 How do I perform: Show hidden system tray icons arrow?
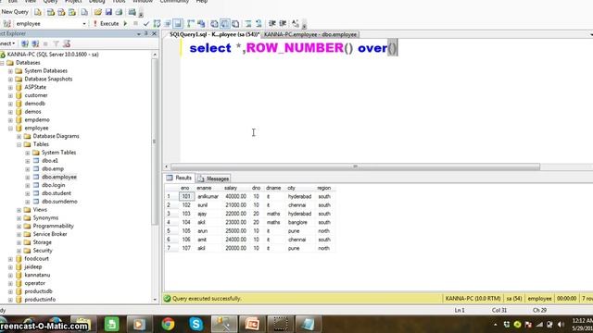(x=496, y=325)
